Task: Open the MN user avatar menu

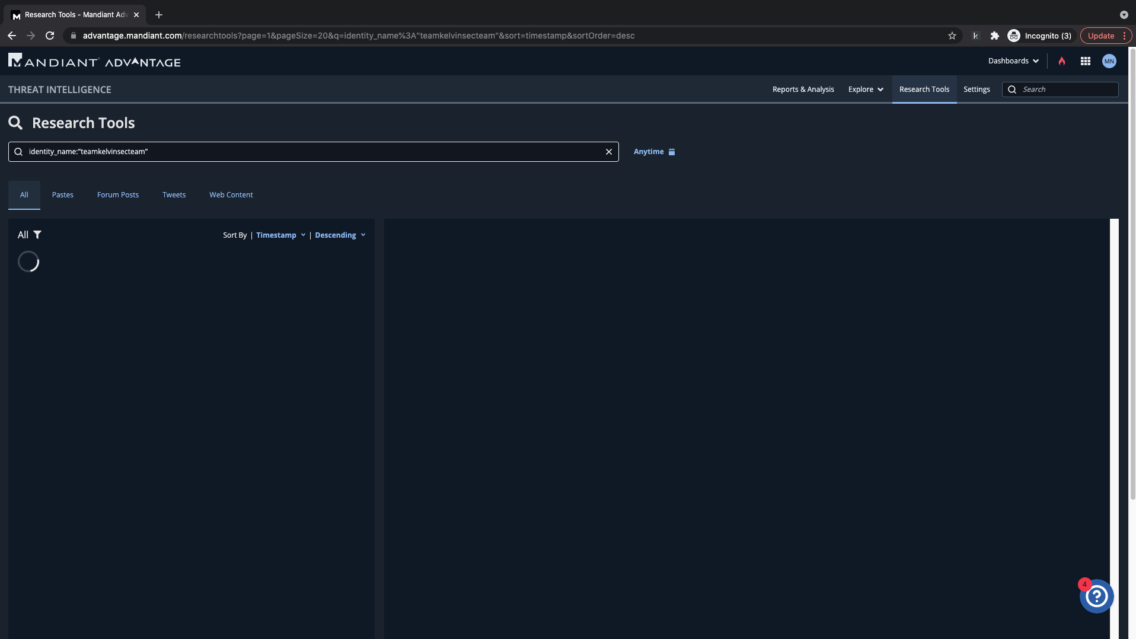Action: [1109, 61]
